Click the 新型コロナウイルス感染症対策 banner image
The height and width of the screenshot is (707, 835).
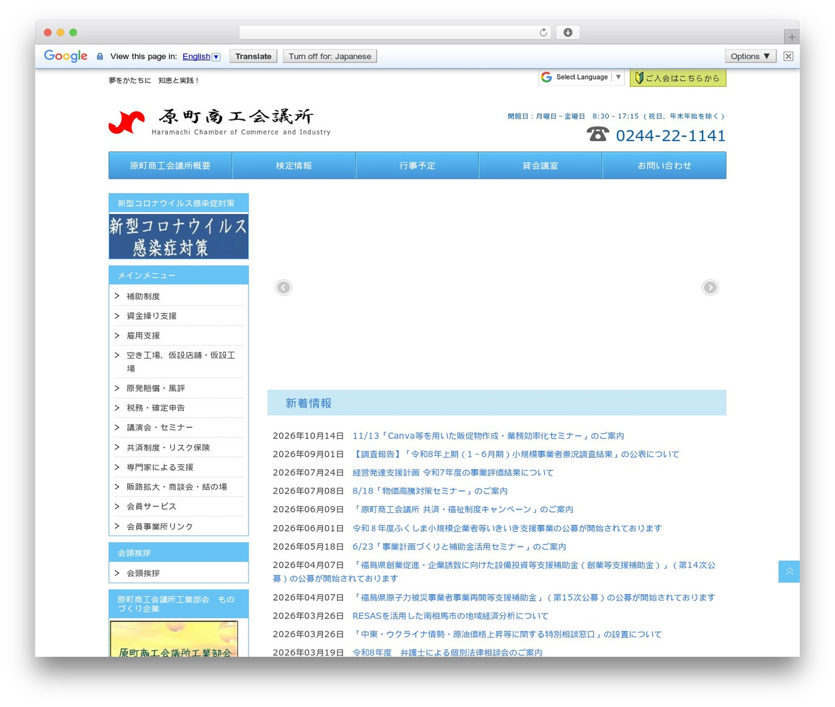[x=179, y=236]
